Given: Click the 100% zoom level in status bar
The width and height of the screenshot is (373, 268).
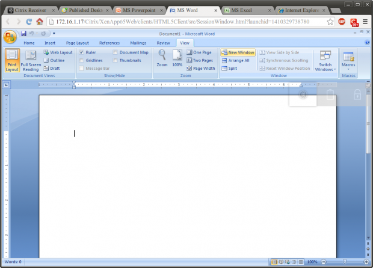Looking at the screenshot, I should (312, 262).
